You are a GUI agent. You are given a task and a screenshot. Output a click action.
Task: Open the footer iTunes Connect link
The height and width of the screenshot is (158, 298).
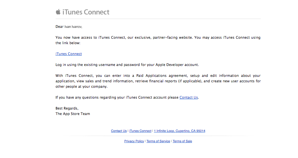click(140, 131)
